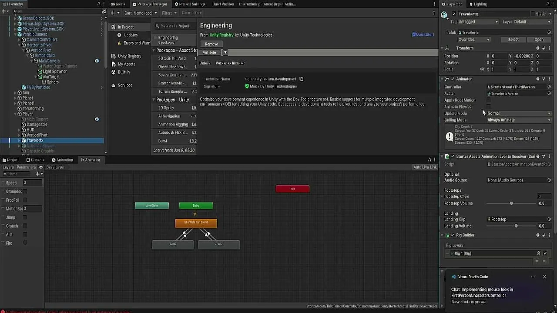Open the Tag dropdown
The height and width of the screenshot is (313, 557).
[478, 22]
